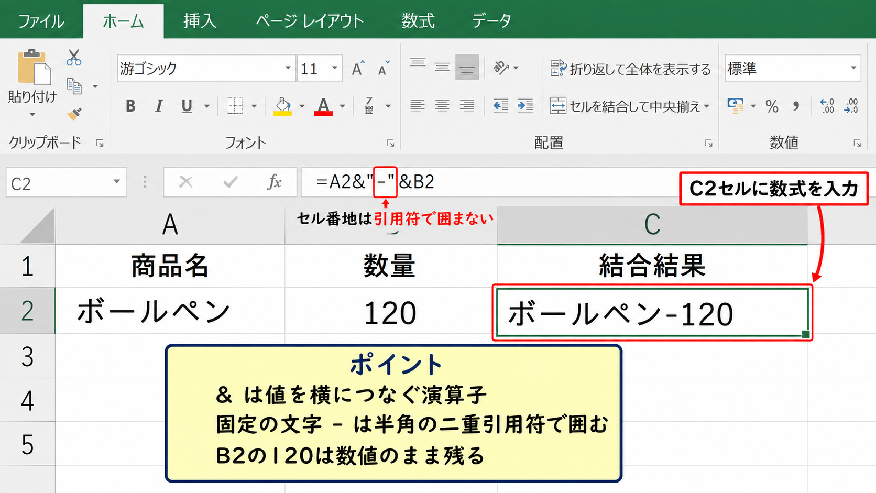Open the 游ゴシック font name dropdown
876x493 pixels.
coord(288,68)
